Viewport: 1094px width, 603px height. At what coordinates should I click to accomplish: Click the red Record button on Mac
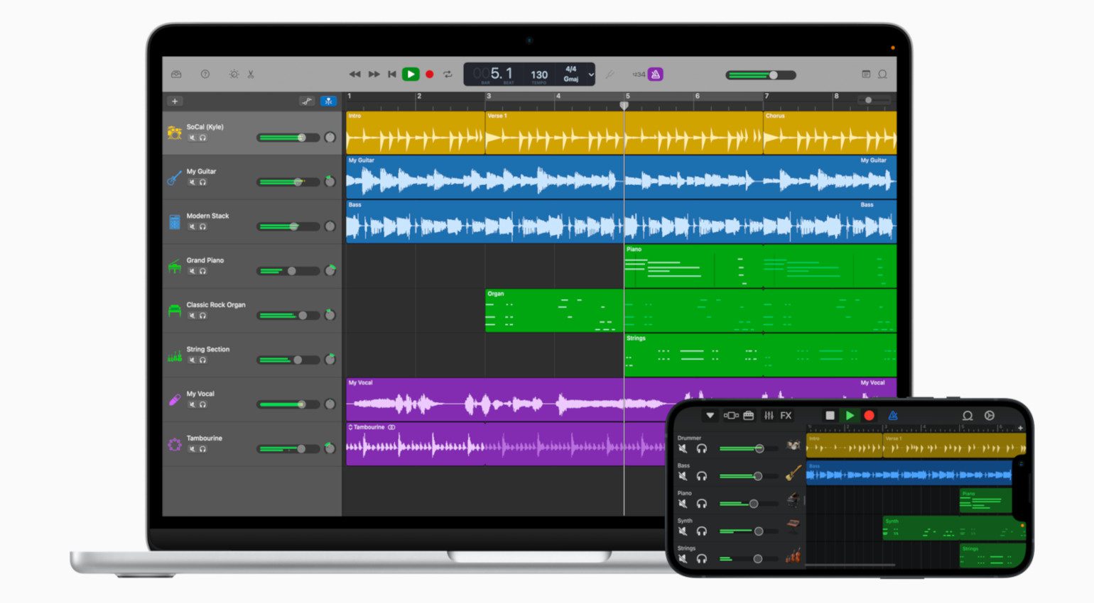coord(429,74)
